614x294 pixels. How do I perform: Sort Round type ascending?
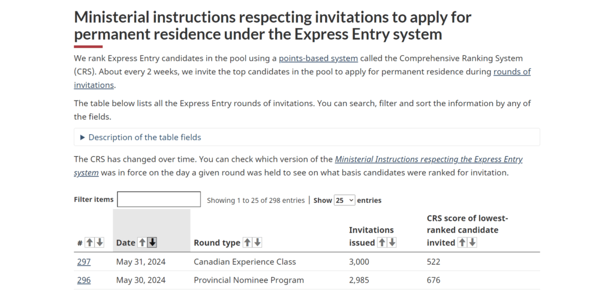(x=247, y=243)
